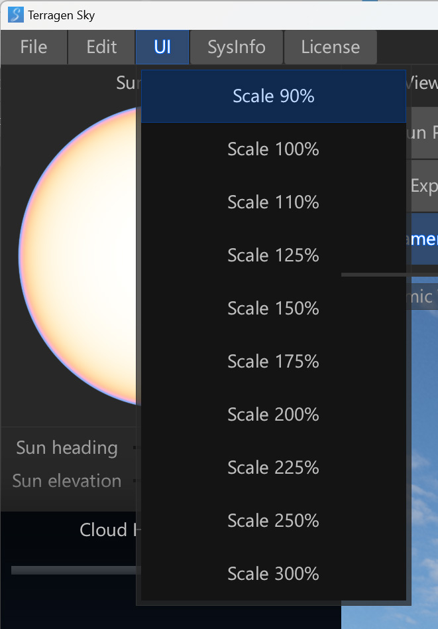Image resolution: width=438 pixels, height=629 pixels.
Task: Open the License menu
Action: [330, 47]
